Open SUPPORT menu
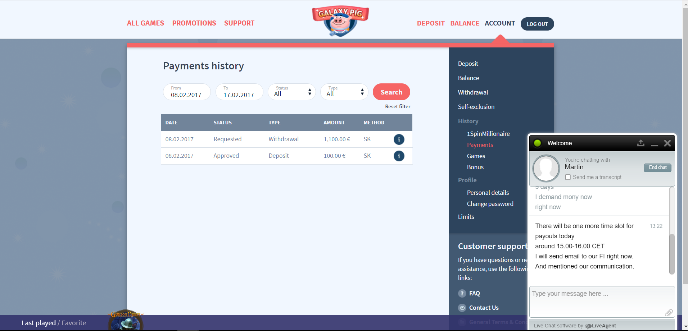Image resolution: width=688 pixels, height=331 pixels. [x=239, y=23]
